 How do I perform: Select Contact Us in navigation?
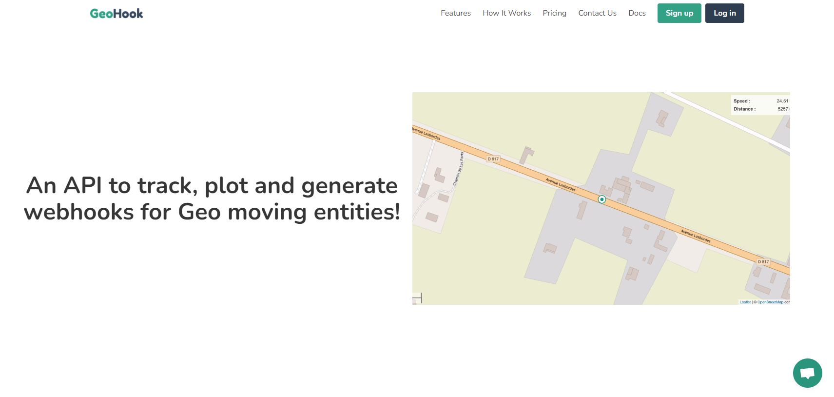[598, 13]
